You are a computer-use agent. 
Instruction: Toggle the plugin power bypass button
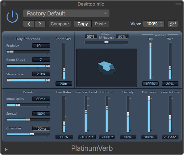[x=12, y=16]
